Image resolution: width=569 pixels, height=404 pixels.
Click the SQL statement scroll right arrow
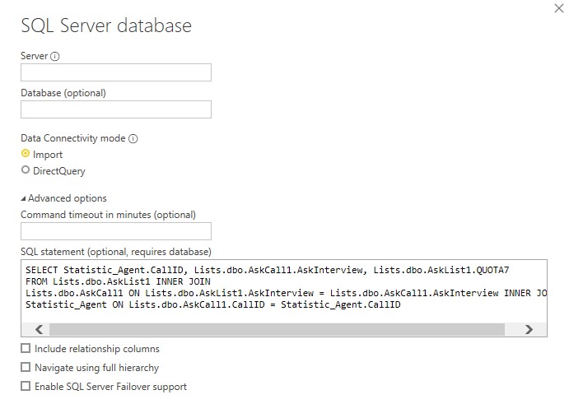(x=529, y=329)
